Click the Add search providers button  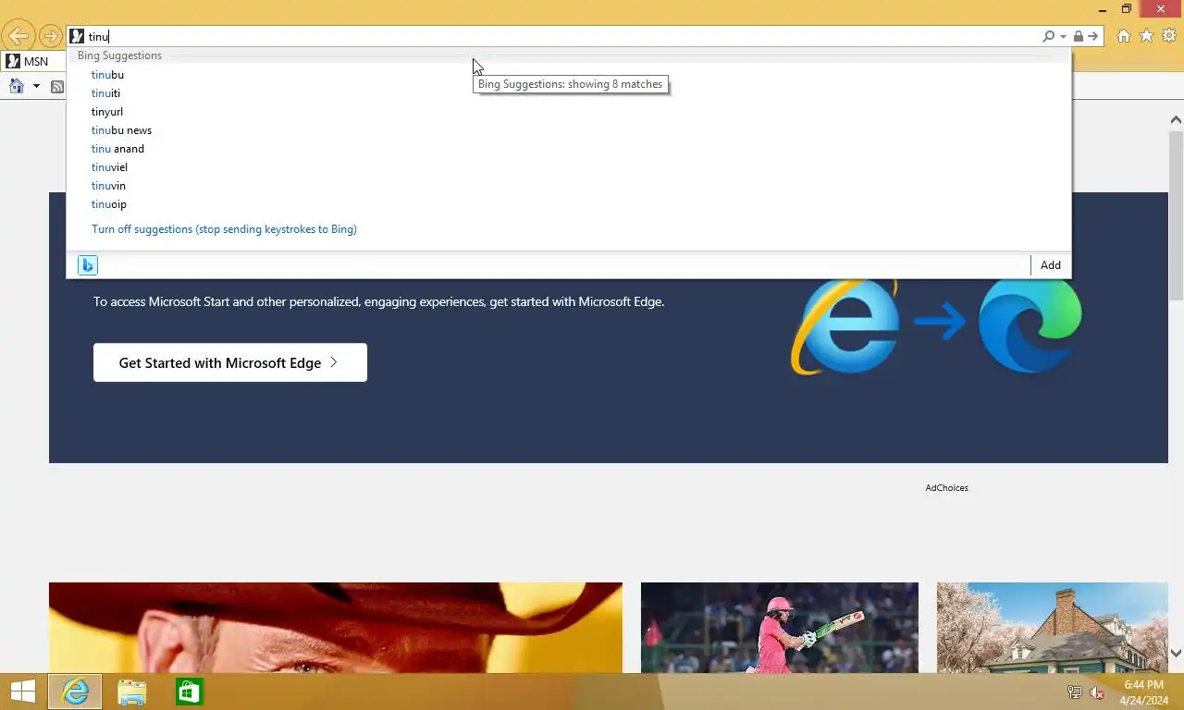coord(1050,265)
